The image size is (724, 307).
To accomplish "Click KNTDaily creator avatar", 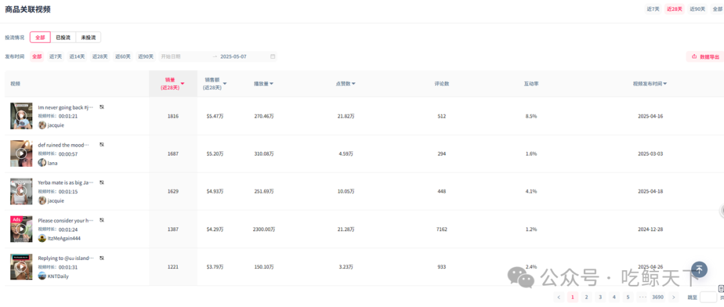I will point(42,276).
